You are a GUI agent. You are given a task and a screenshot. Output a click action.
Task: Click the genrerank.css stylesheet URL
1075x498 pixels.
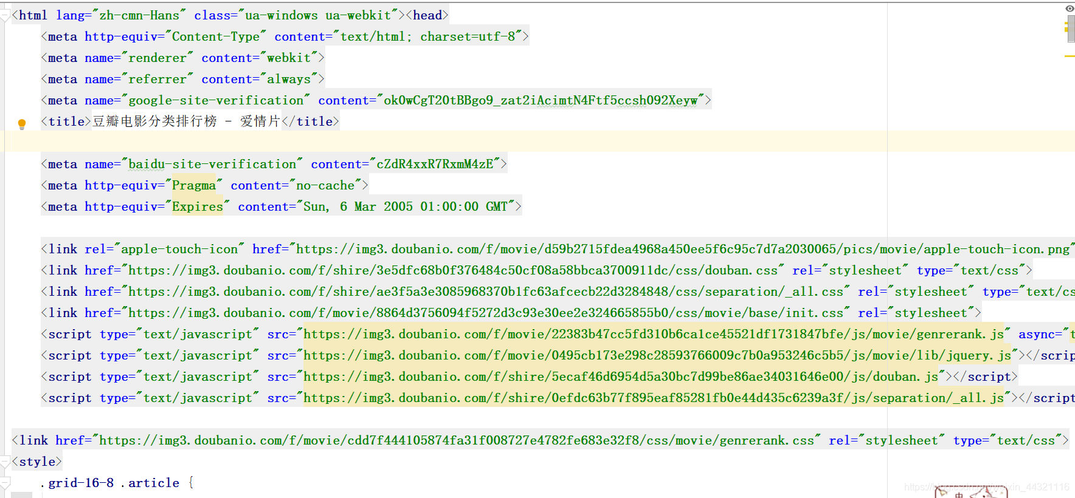coord(457,440)
